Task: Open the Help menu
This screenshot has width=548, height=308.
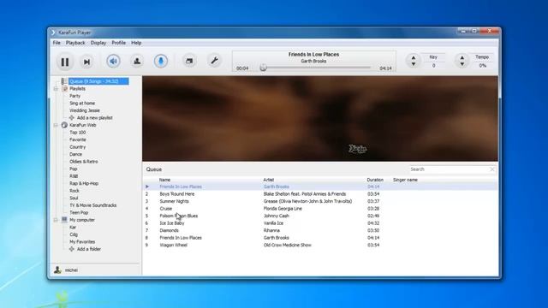Action: [136, 43]
